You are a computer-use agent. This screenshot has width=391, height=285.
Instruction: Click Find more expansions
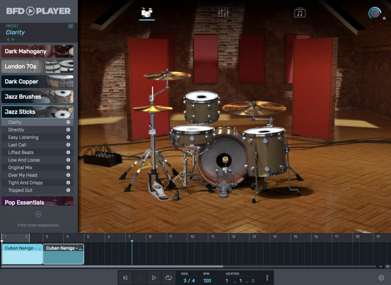tap(38, 225)
